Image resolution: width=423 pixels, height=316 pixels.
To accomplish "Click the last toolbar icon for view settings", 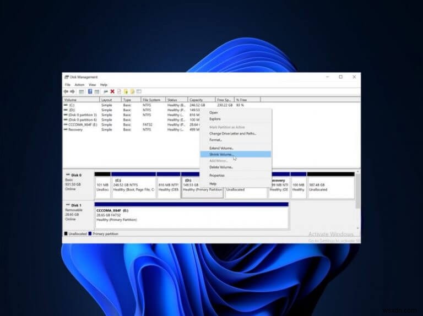I will [139, 92].
